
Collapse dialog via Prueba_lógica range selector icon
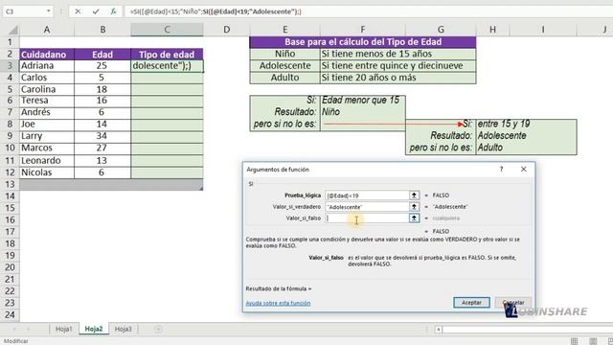[414, 195]
